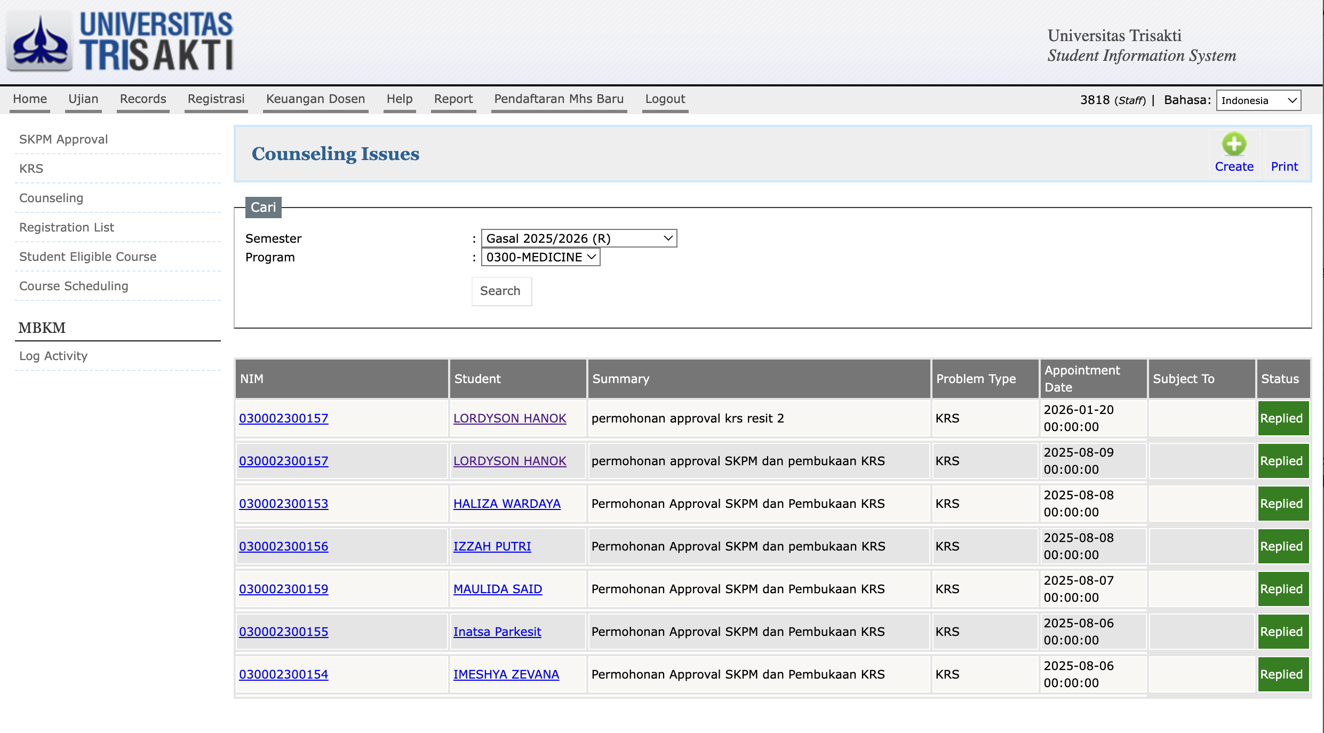The height and width of the screenshot is (733, 1324).
Task: Click the IMESHYA ZEVANA student link
Action: [x=506, y=674]
